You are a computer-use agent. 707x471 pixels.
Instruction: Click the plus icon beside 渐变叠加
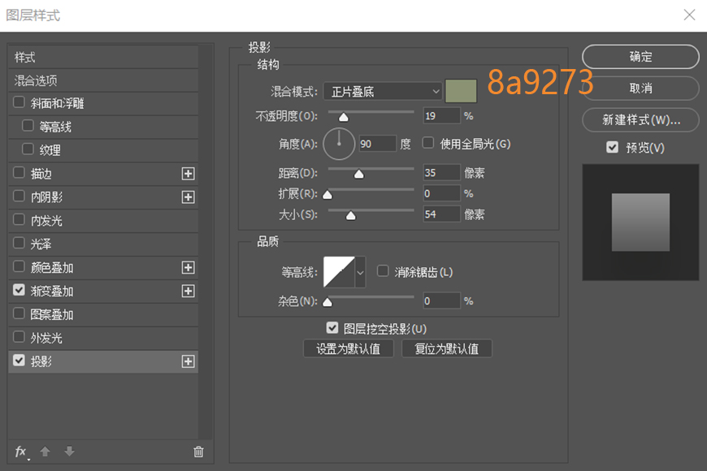[x=188, y=291]
